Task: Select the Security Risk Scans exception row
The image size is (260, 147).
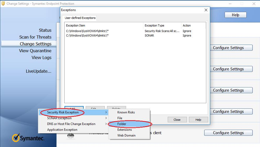Action: click(x=135, y=31)
